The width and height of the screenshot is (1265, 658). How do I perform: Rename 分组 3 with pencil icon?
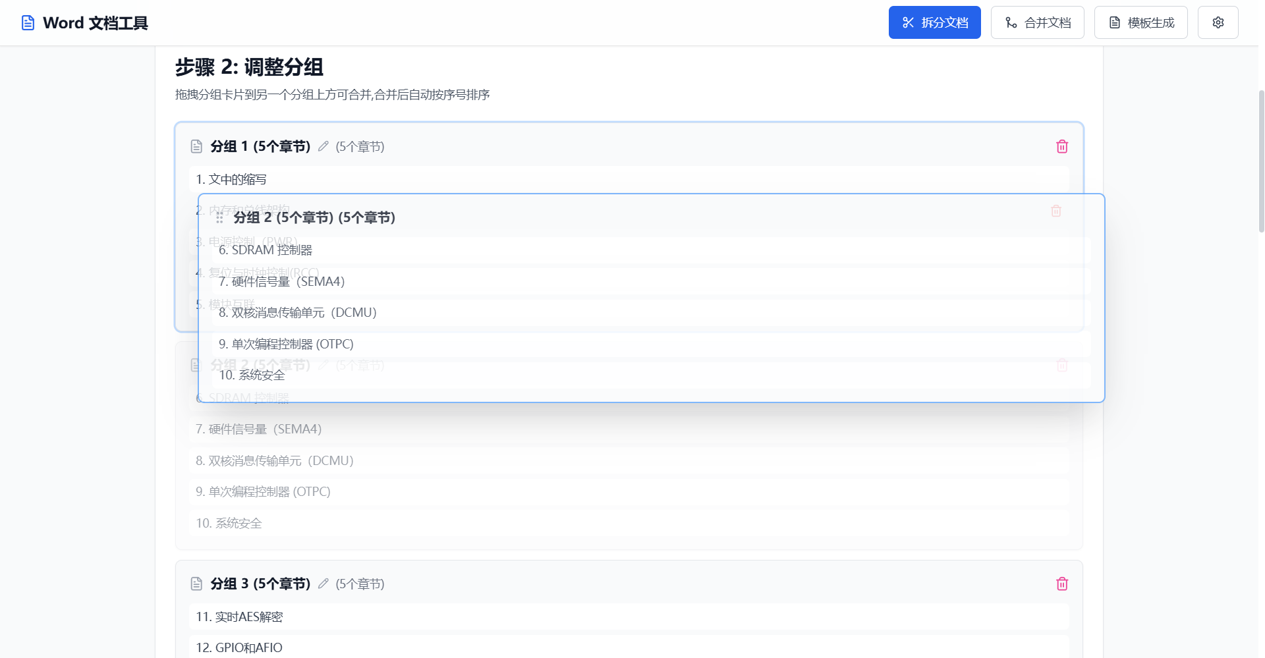[323, 584]
